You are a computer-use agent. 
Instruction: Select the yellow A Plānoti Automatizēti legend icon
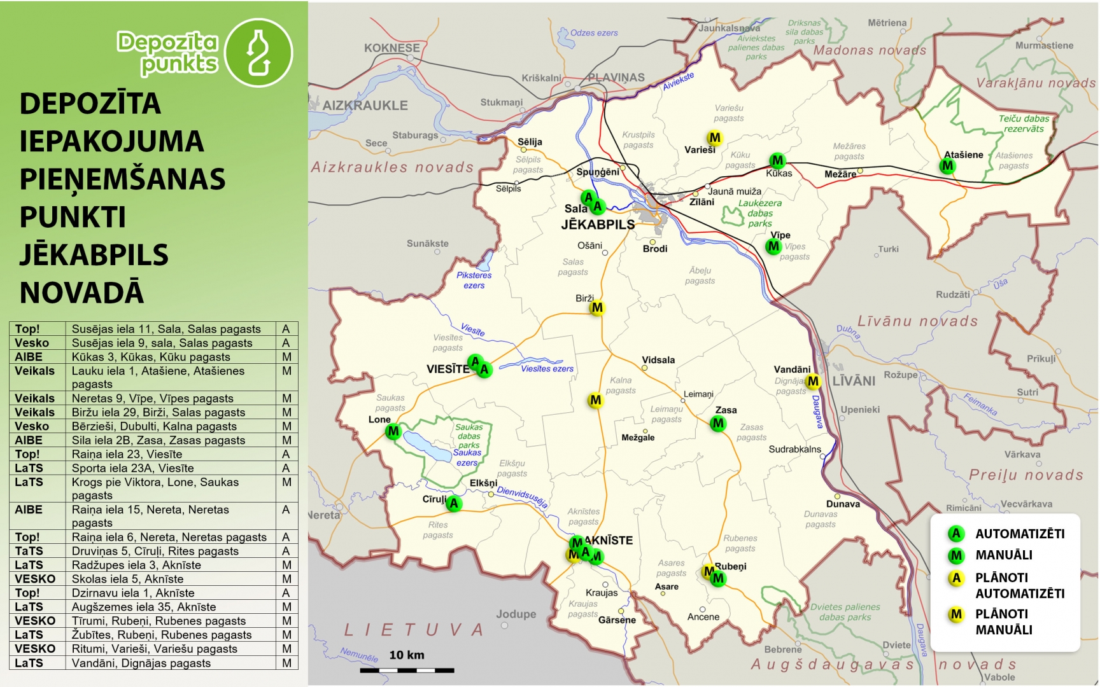point(955,578)
